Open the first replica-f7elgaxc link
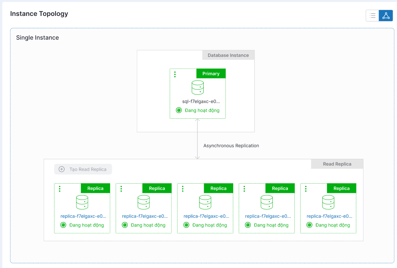The image size is (397, 268). pyautogui.click(x=83, y=216)
